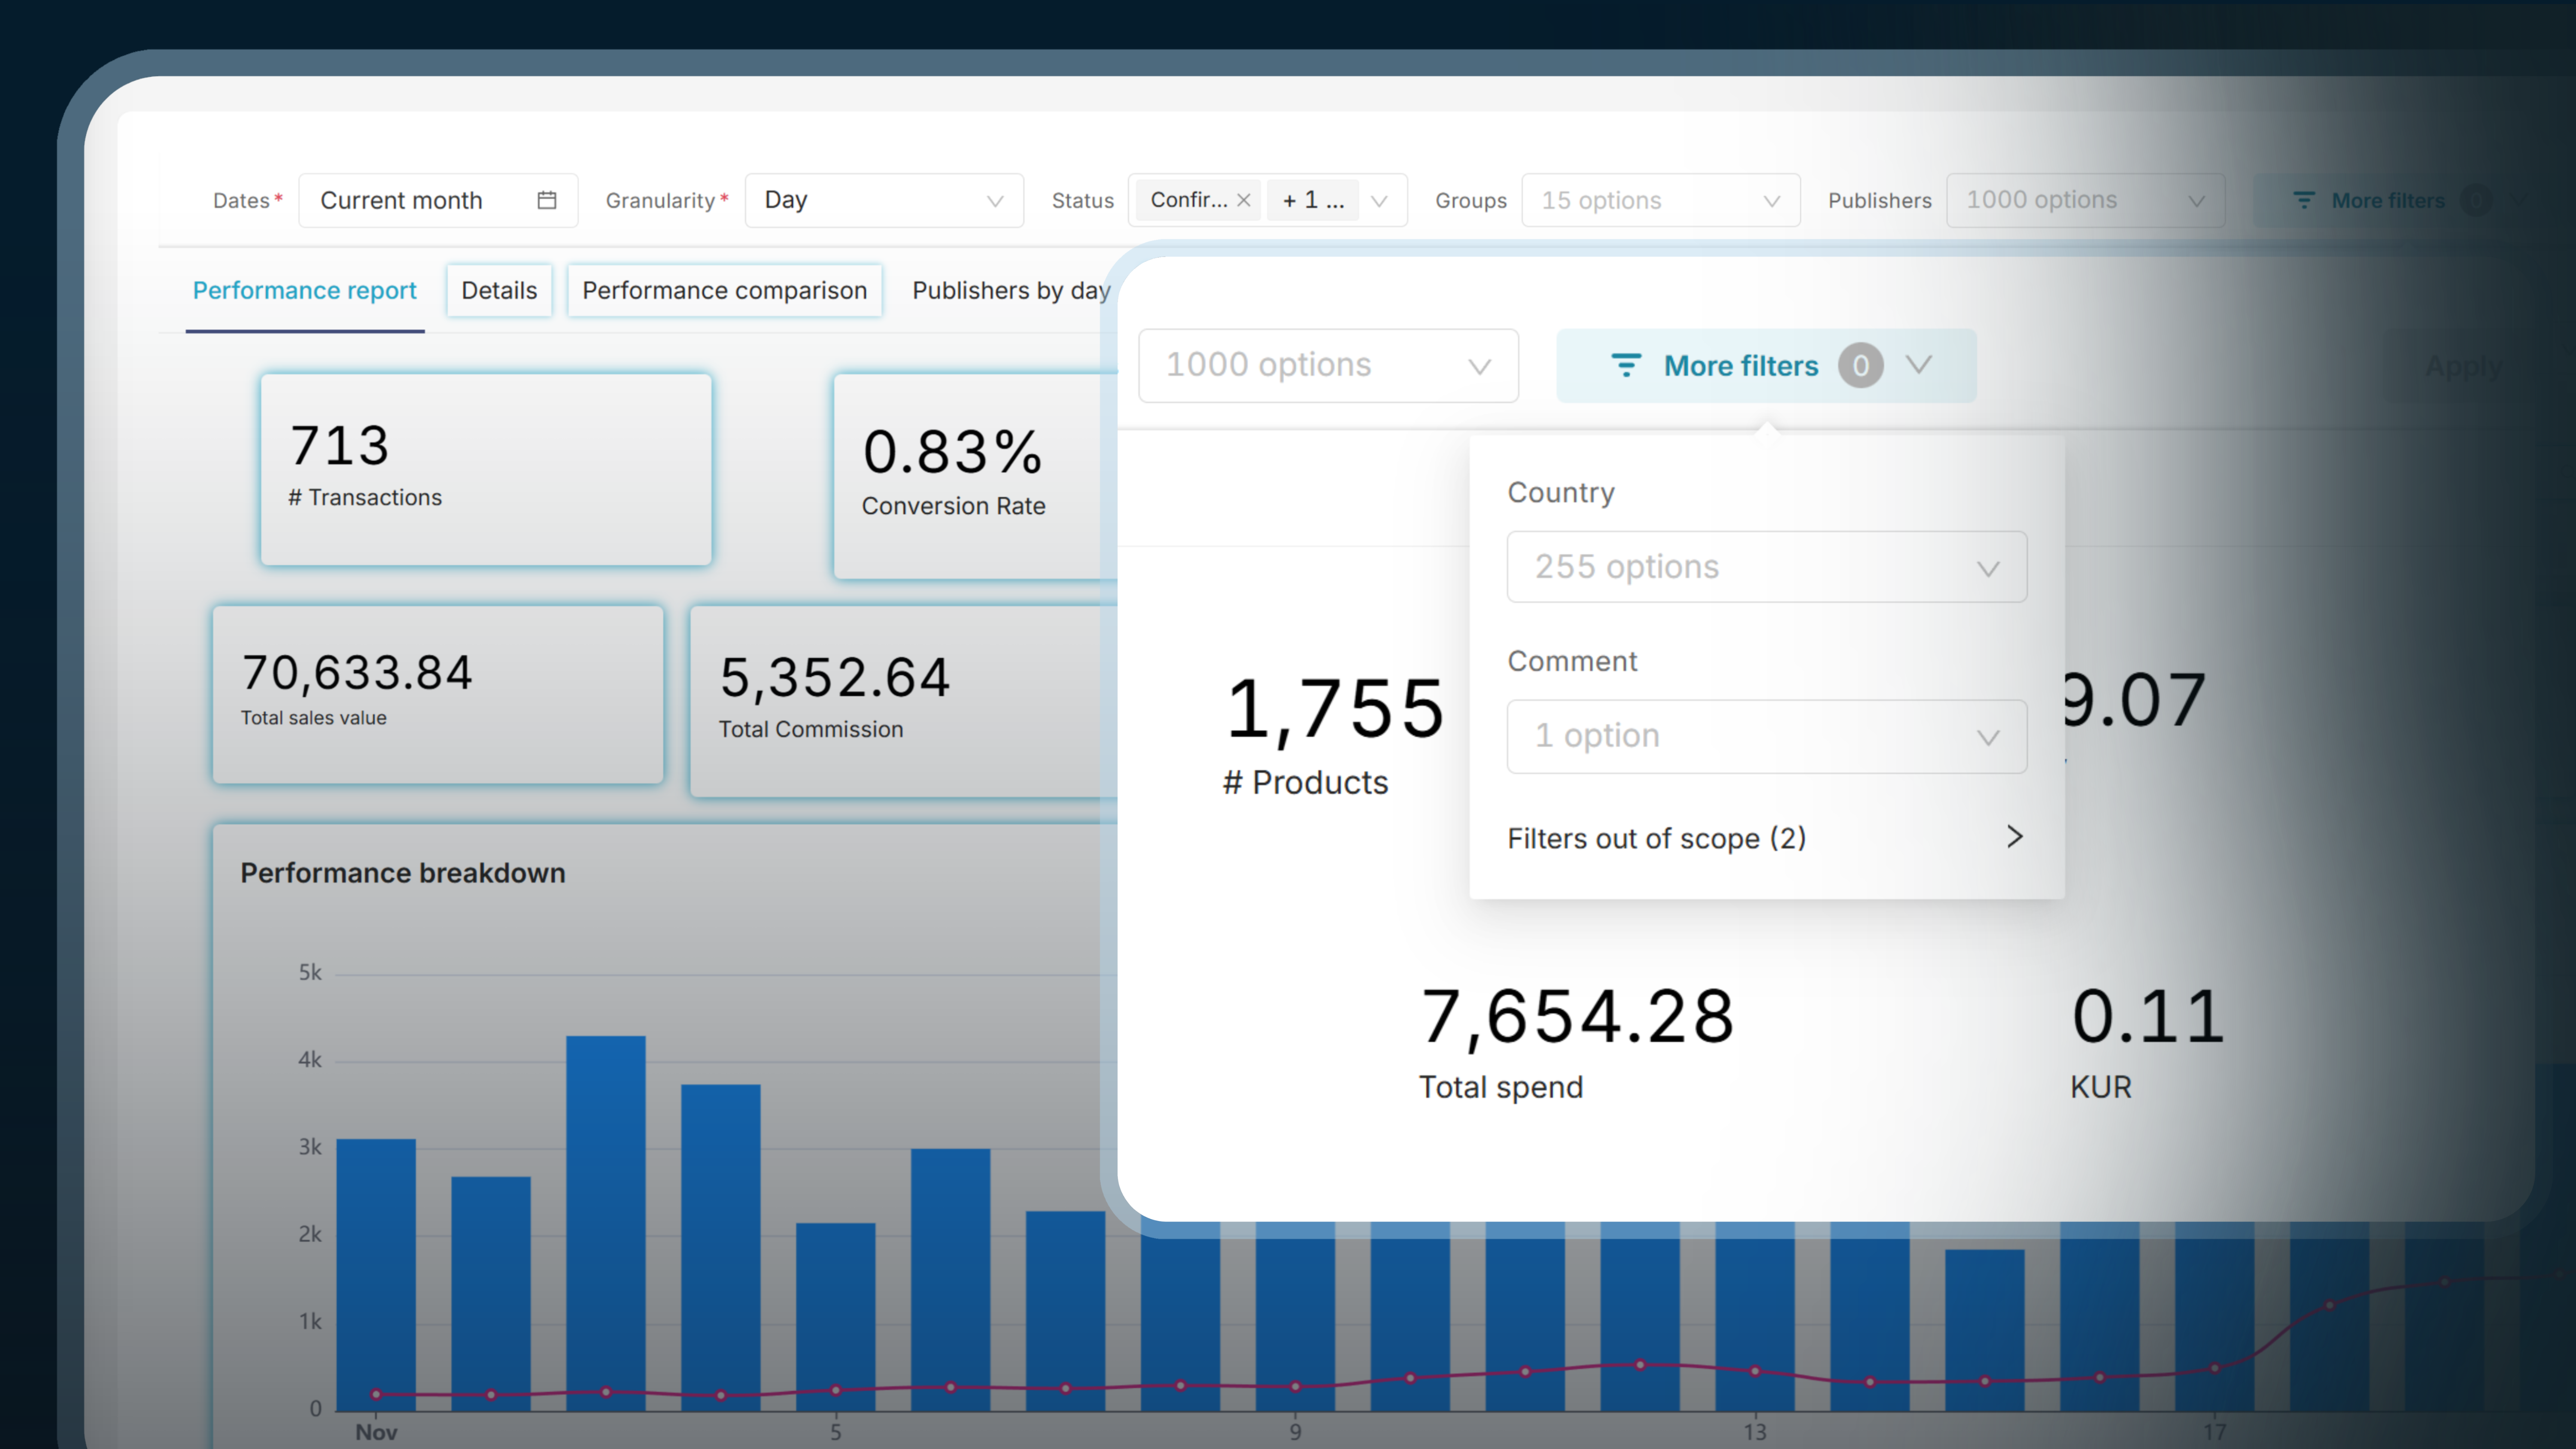This screenshot has width=2576, height=1449.
Task: Expand the Filters out of scope arrow
Action: tap(2014, 837)
